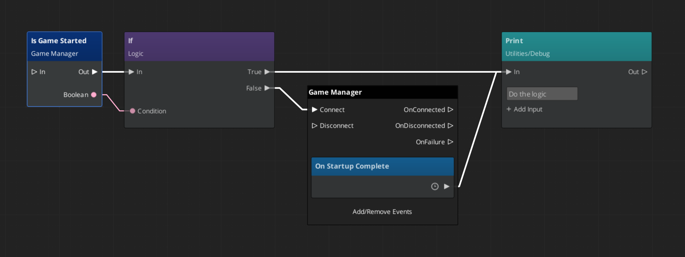Viewport: 685px width, 257px height.
Task: Click the pink Condition input port
Action: point(132,111)
